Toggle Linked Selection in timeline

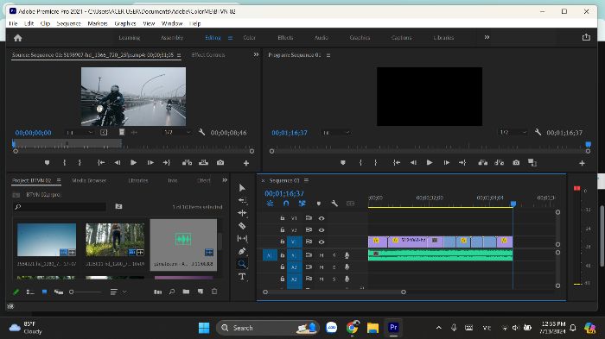[302, 203]
